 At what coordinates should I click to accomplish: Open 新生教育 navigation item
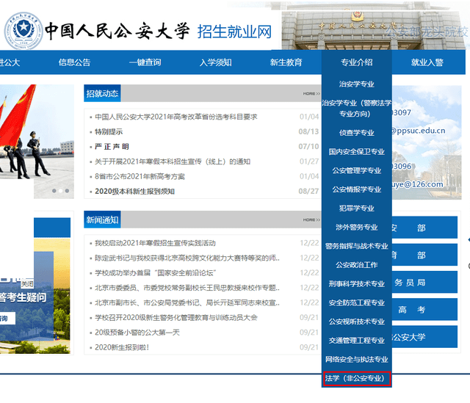click(286, 62)
